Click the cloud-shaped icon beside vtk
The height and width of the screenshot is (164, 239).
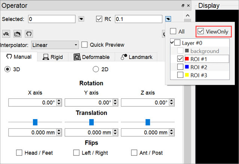(x=17, y=33)
